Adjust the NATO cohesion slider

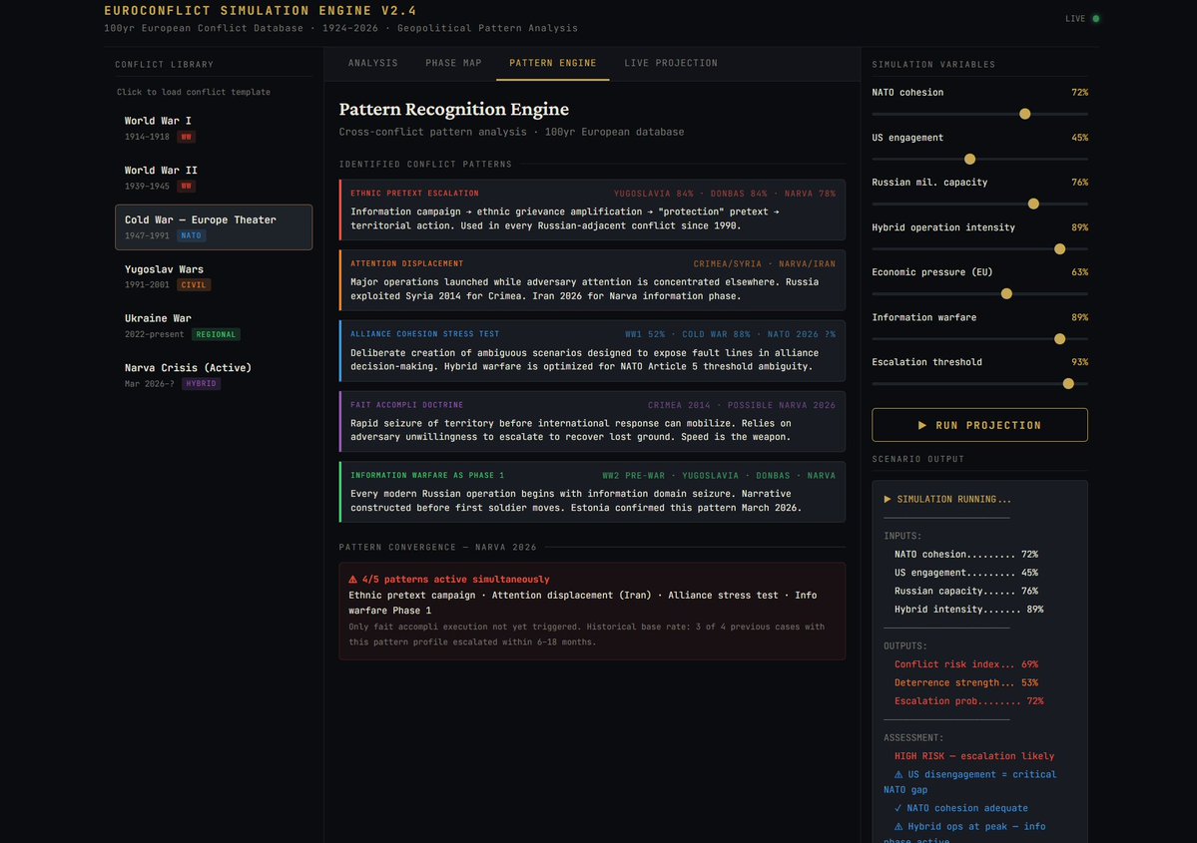pos(979,114)
